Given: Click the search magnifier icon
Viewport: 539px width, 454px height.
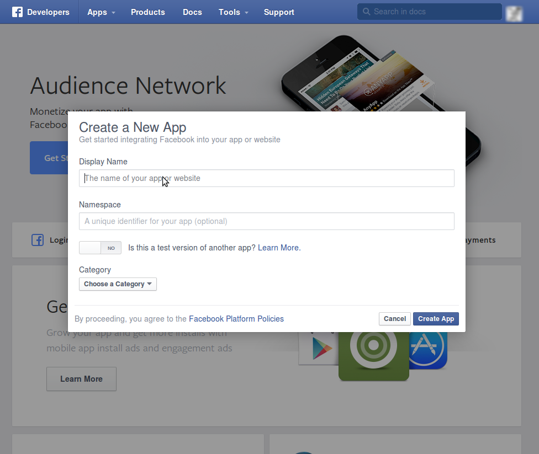Looking at the screenshot, I should (x=367, y=12).
